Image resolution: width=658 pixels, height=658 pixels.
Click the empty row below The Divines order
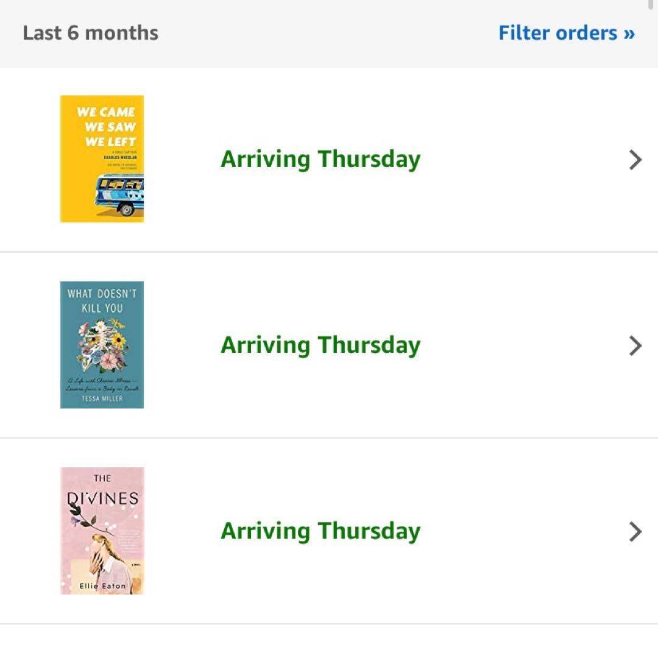(329, 642)
